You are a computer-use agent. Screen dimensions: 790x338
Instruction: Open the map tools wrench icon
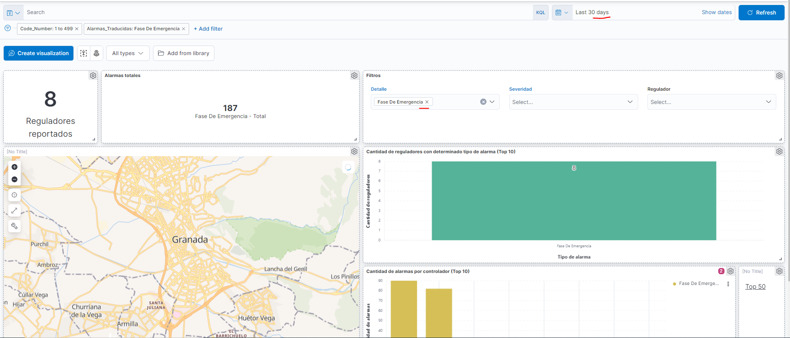pos(15,226)
